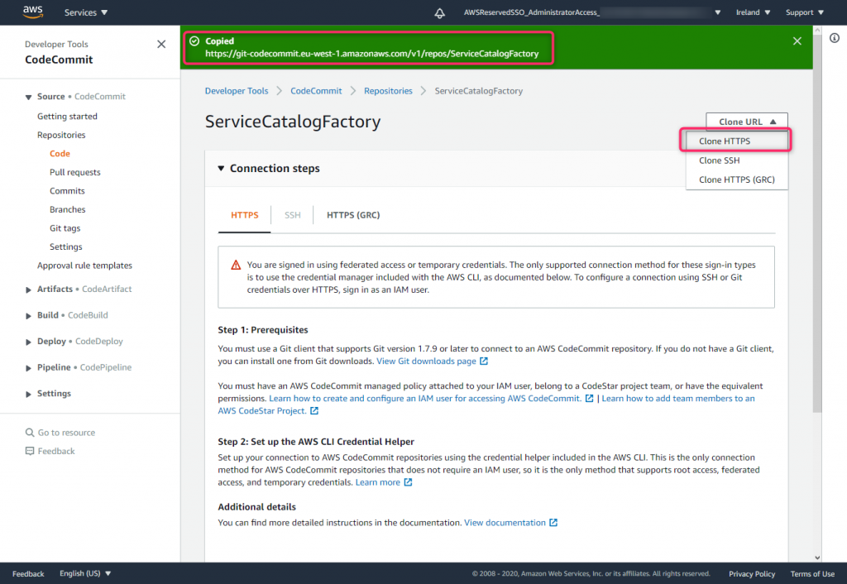Expand the Artifacts CodeArtifact section
The width and height of the screenshot is (847, 584).
(28, 290)
